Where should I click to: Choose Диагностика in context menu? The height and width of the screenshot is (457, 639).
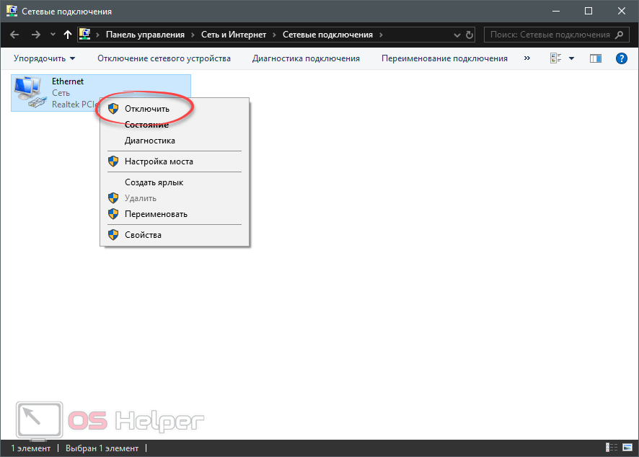(175, 141)
